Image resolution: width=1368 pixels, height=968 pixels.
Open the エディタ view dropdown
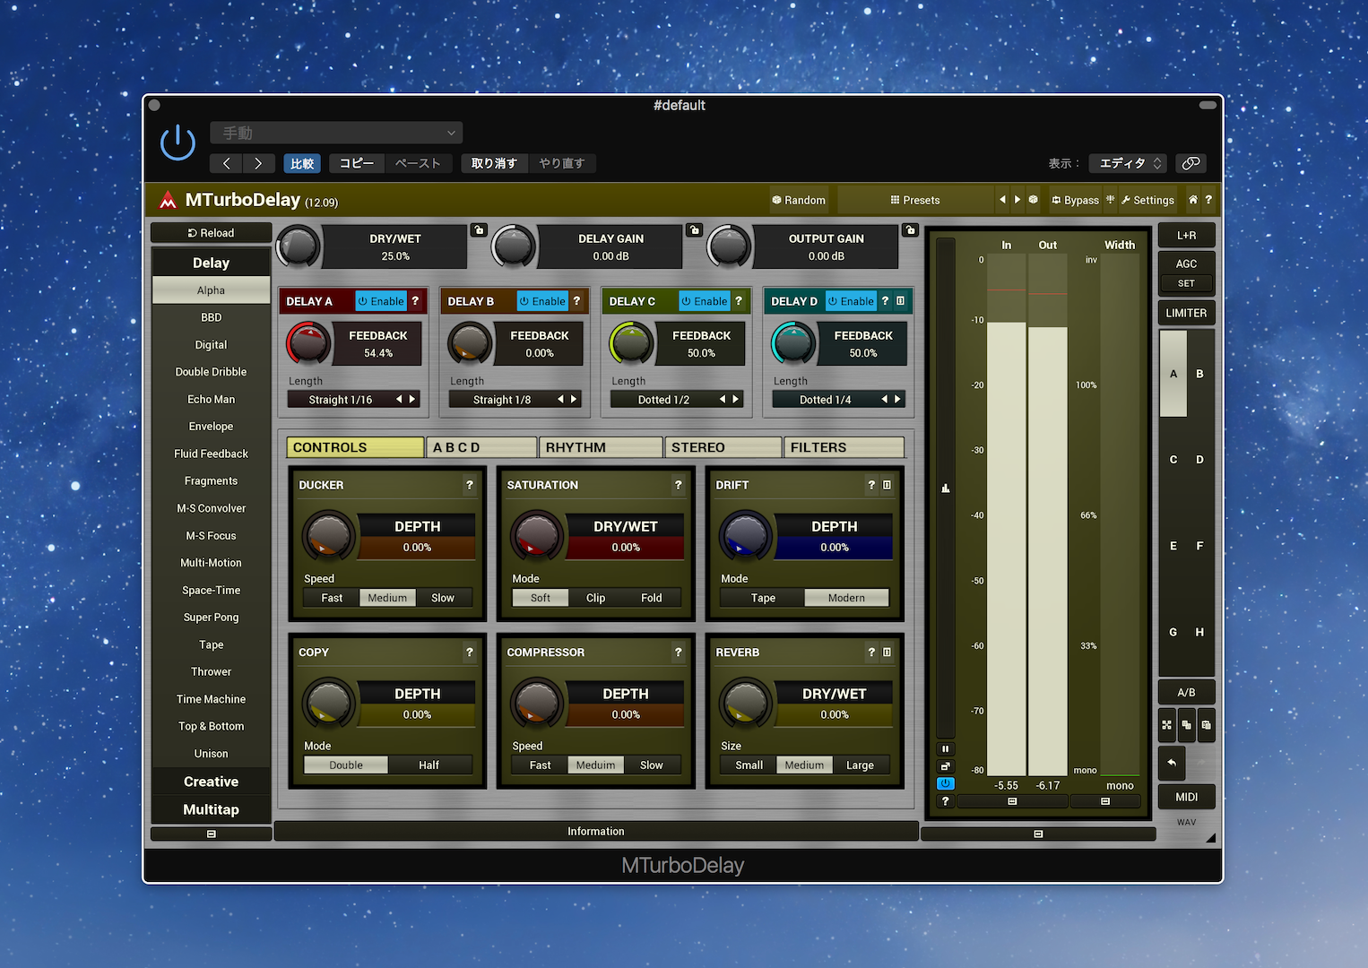click(1128, 163)
